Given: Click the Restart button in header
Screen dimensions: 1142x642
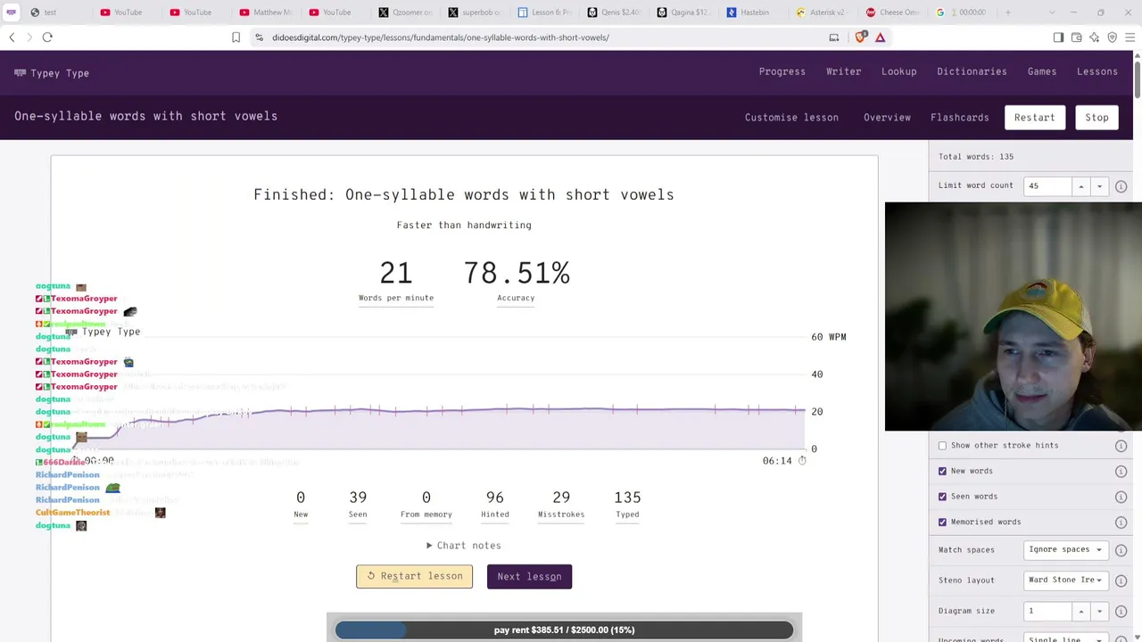Looking at the screenshot, I should tap(1034, 118).
